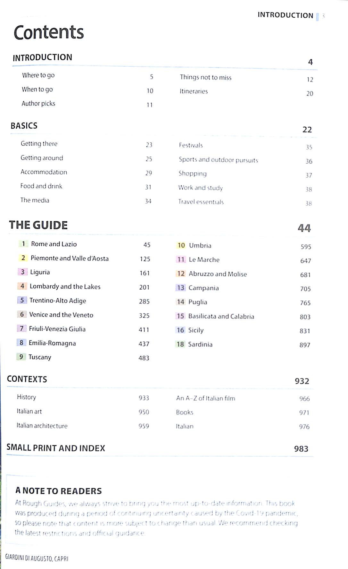Select the BASICS section heading
The width and height of the screenshot is (348, 569).
24,126
